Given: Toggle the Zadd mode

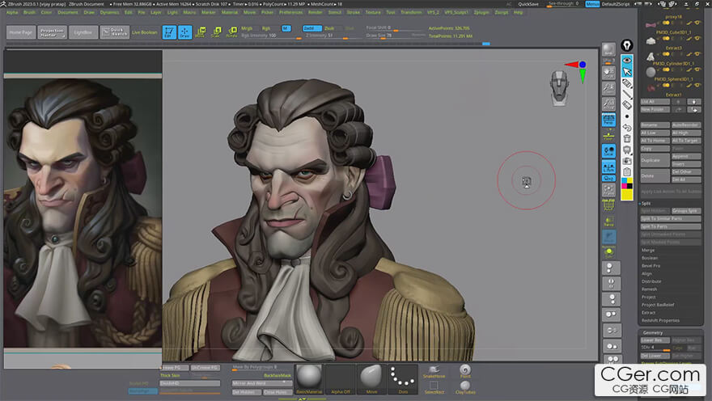Looking at the screenshot, I should point(311,28).
